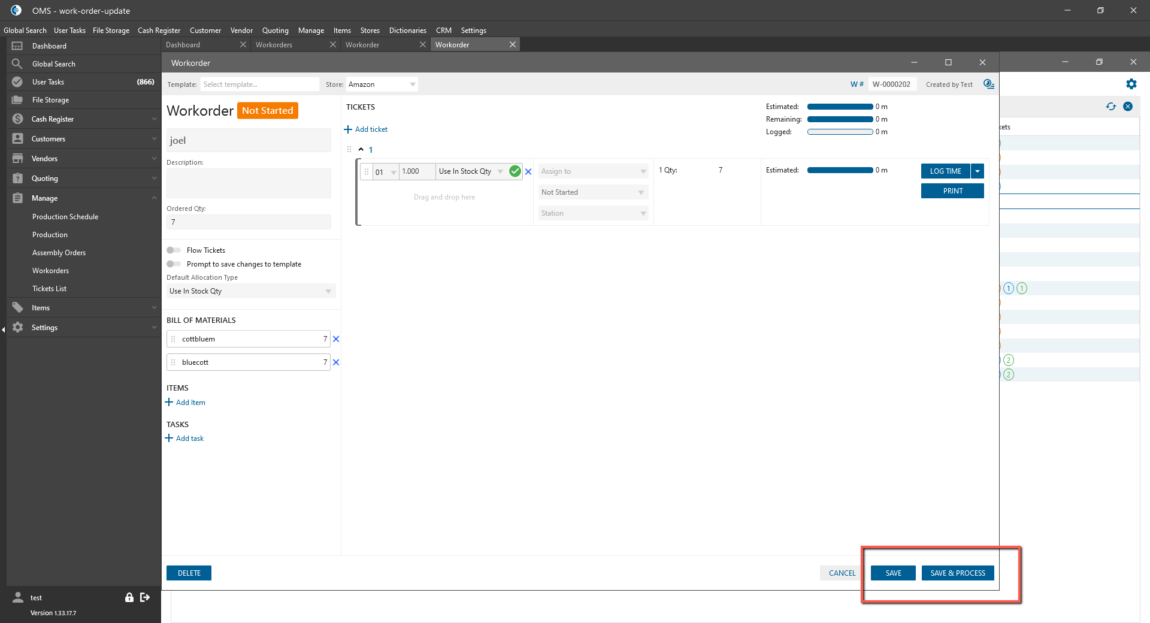This screenshot has height=623, width=1150.
Task: Click the Description text area
Action: click(249, 183)
